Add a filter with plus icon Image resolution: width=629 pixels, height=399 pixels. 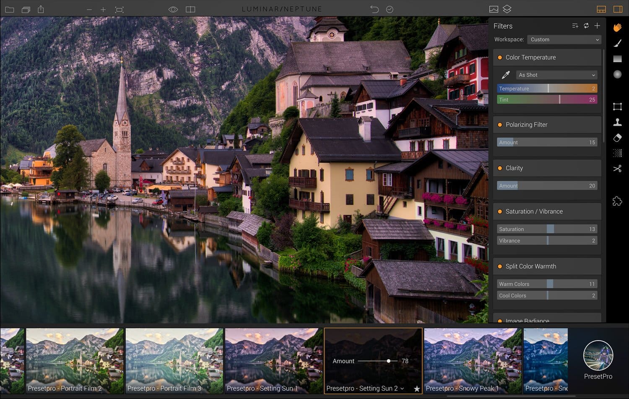(x=597, y=26)
